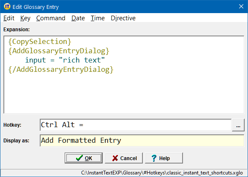The height and width of the screenshot is (177, 248).
Task: Click the Help button
Action: click(164, 158)
